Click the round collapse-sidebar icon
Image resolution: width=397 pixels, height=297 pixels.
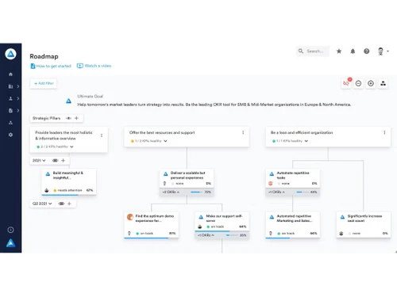(x=10, y=230)
